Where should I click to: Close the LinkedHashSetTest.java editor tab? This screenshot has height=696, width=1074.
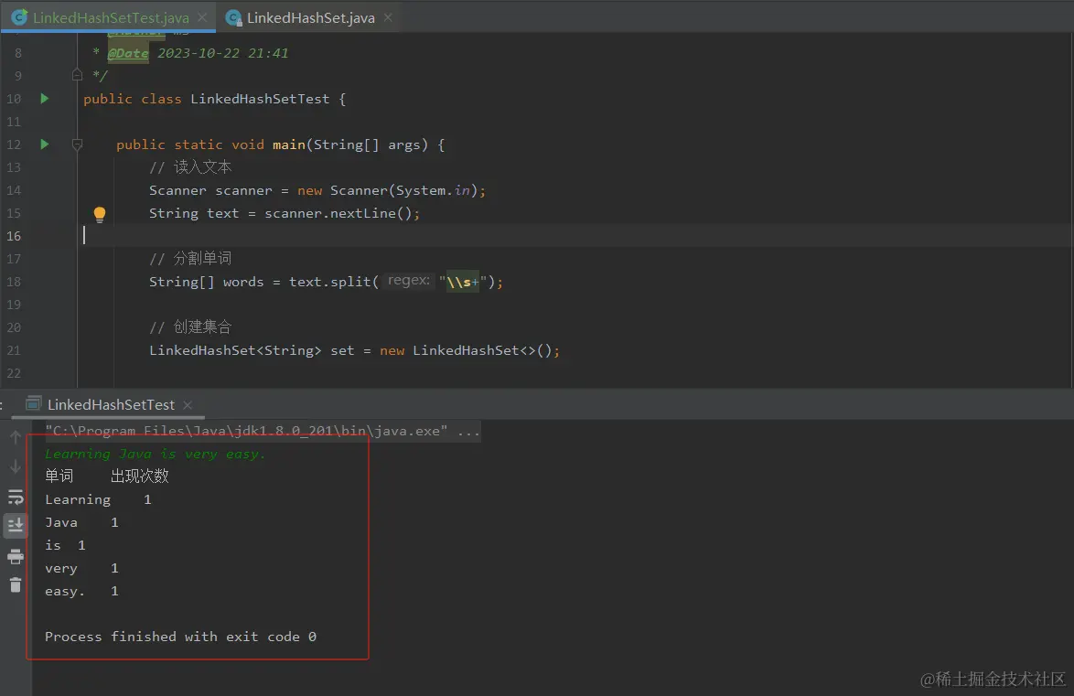pyautogui.click(x=203, y=17)
